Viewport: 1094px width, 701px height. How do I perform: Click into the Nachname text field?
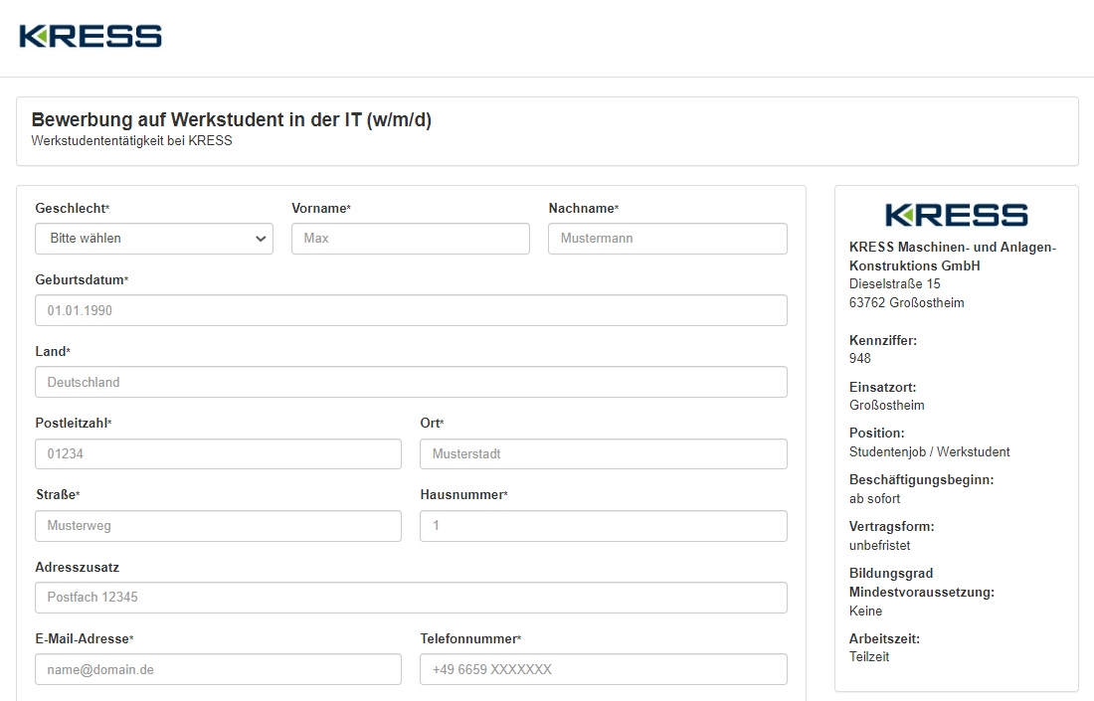[x=666, y=239]
